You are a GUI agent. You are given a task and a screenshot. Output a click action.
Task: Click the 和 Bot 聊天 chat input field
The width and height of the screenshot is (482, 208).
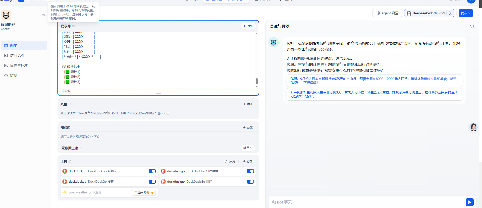[367, 202]
